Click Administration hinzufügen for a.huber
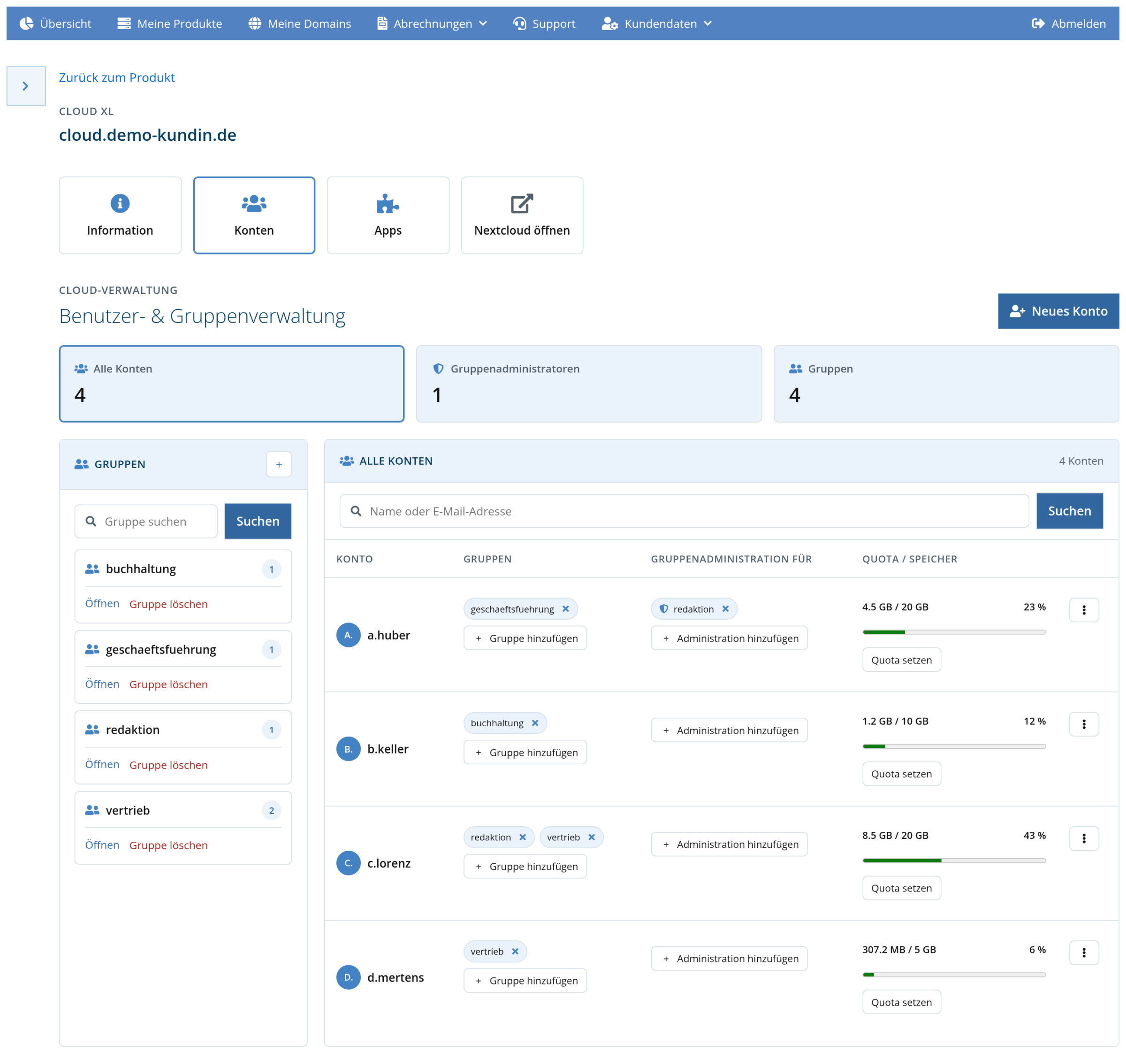Screen dimensions: 1126x1053 point(729,638)
